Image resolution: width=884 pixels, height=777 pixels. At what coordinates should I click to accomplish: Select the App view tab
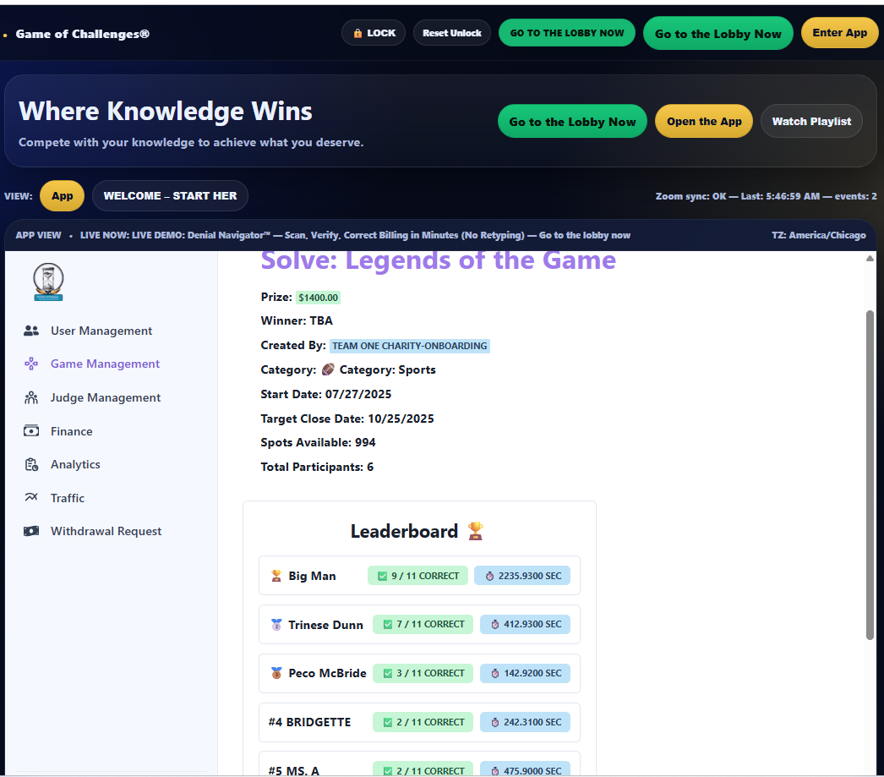click(x=62, y=195)
